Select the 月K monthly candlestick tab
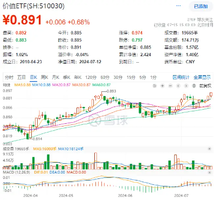 click(x=56, y=77)
